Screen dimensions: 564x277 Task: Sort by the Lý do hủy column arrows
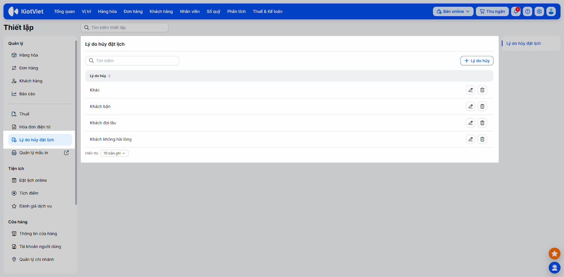click(109, 76)
